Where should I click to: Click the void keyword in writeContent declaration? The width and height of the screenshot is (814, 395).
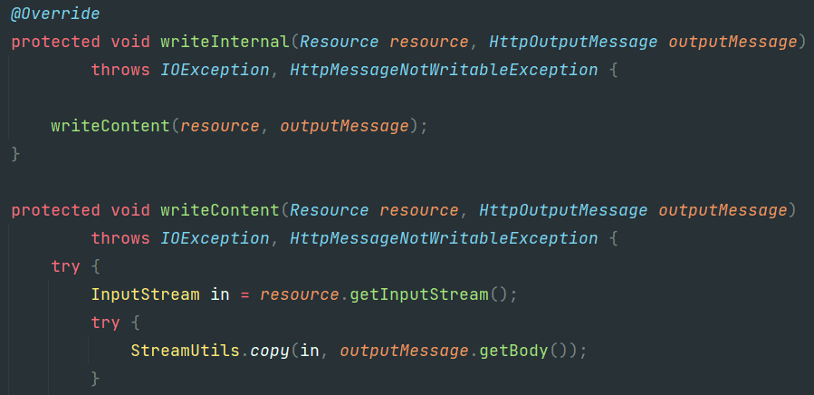(x=130, y=210)
